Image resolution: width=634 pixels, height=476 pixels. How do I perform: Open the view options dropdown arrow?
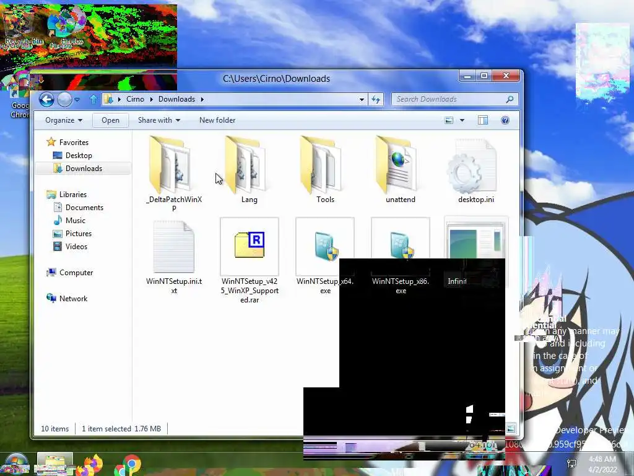tap(462, 120)
